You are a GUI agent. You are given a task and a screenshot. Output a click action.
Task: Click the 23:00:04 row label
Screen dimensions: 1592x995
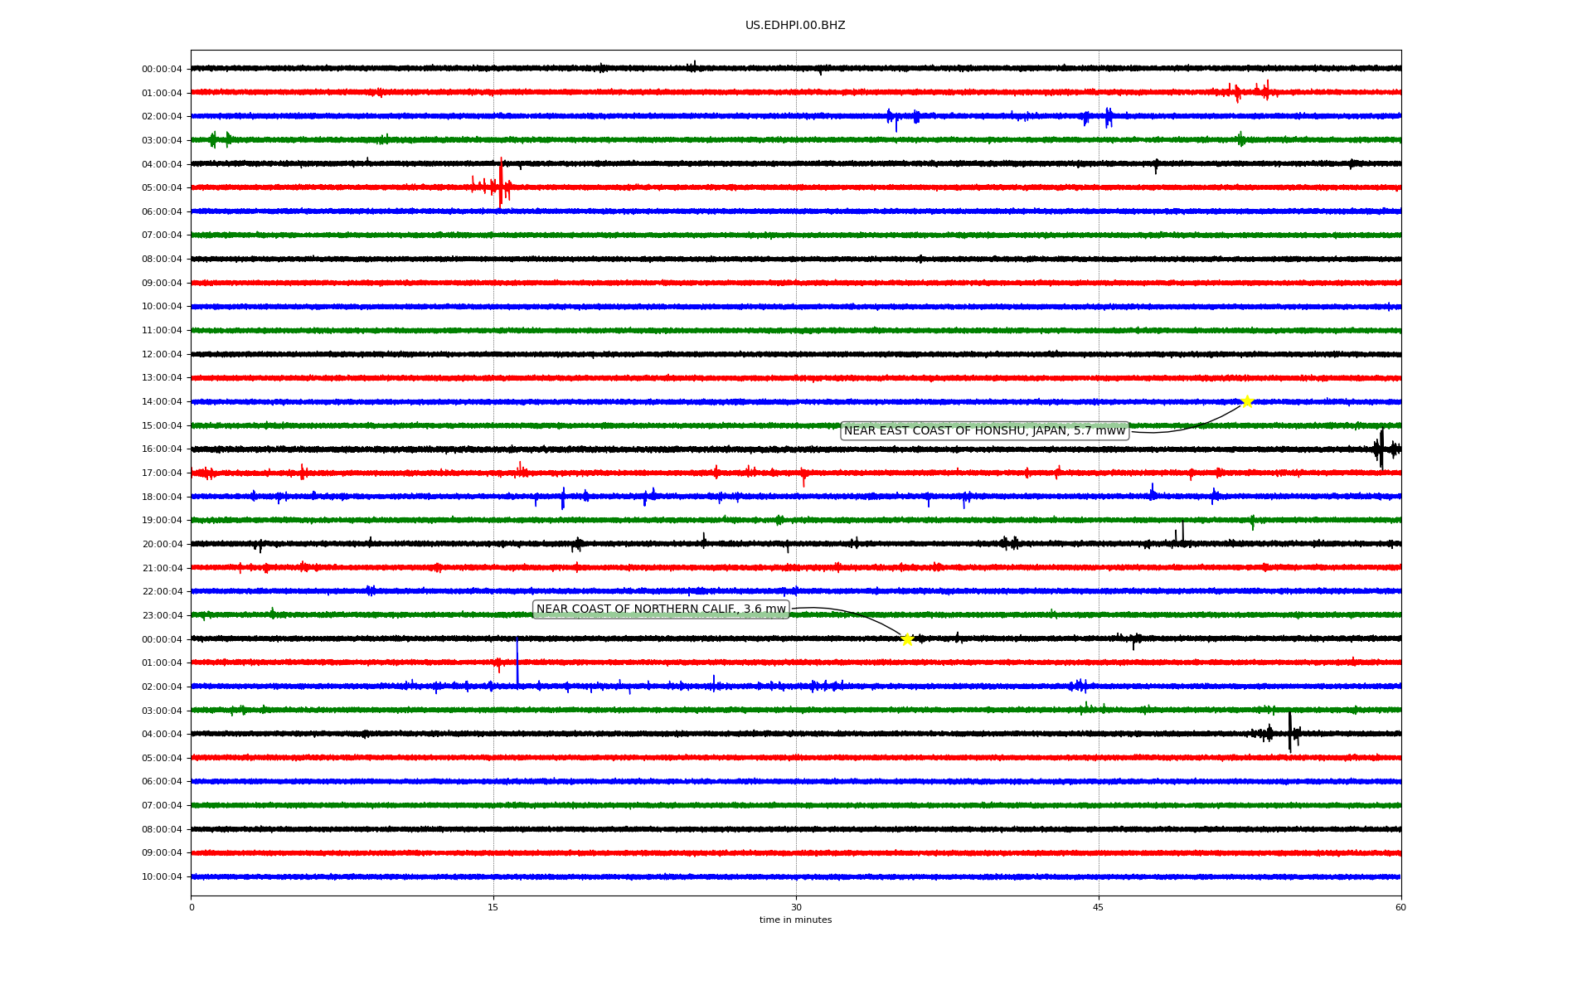coord(162,616)
